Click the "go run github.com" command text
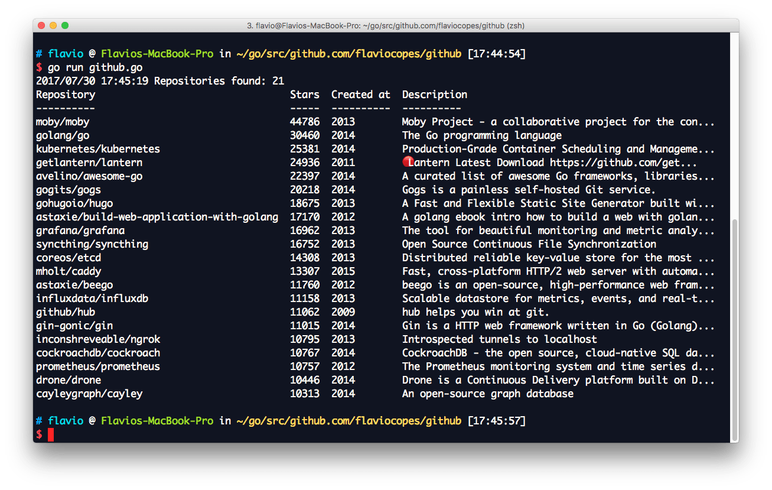Screen dimensions: 772x490 [95, 67]
